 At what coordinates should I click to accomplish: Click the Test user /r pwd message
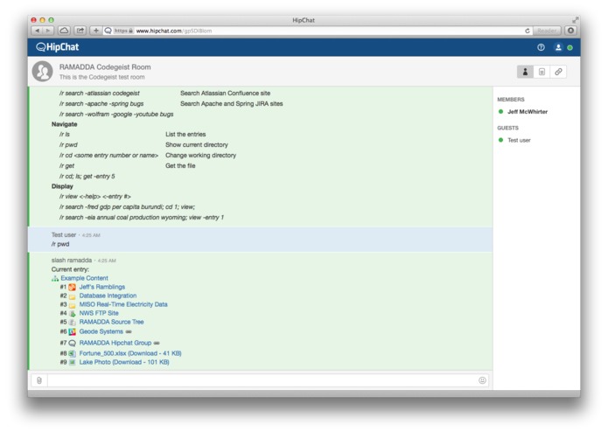tap(260, 240)
